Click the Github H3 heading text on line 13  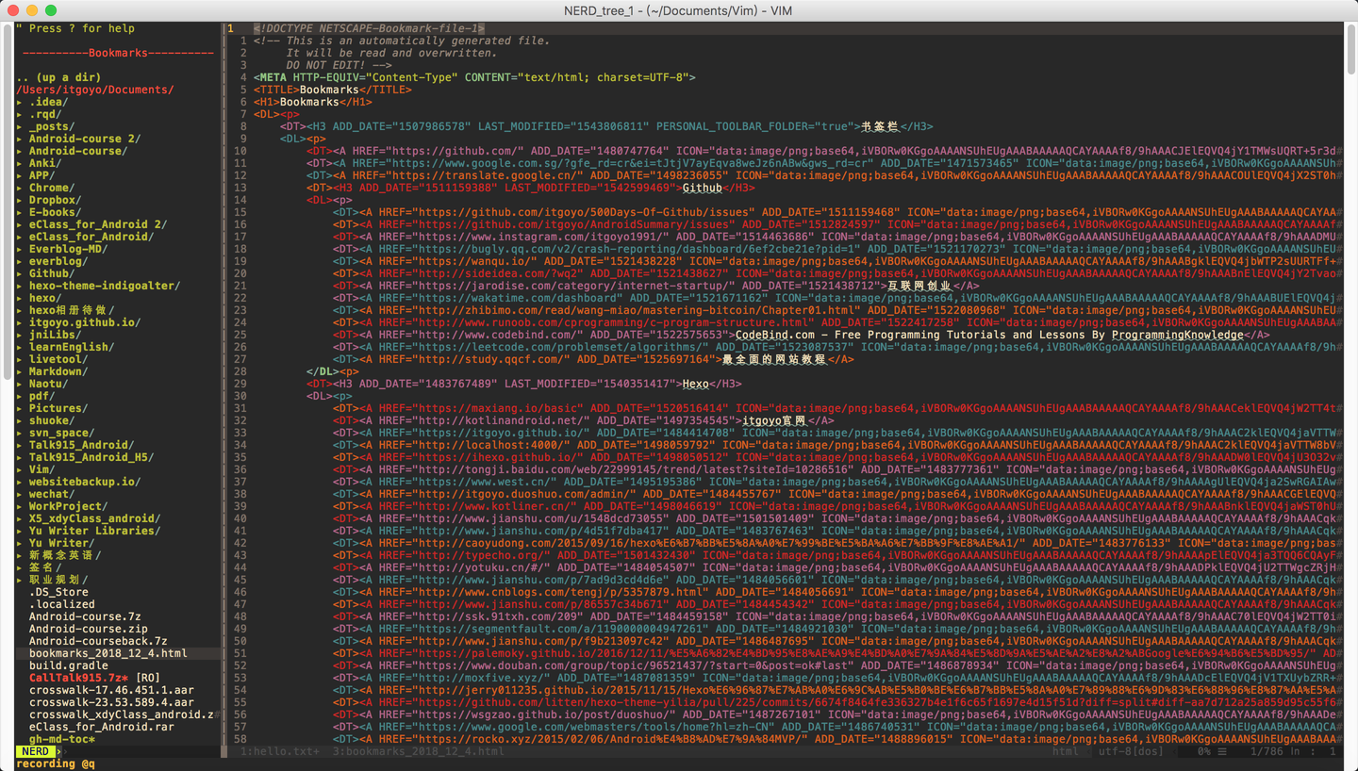[x=703, y=188]
